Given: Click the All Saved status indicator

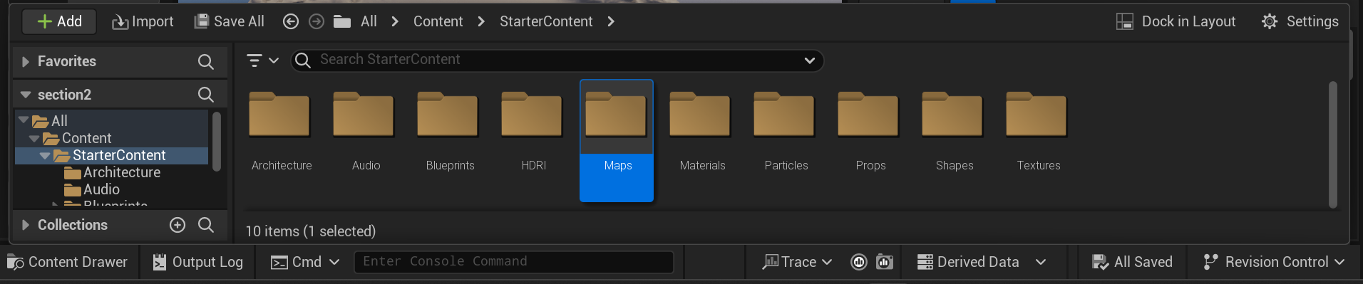Looking at the screenshot, I should pyautogui.click(x=1132, y=262).
